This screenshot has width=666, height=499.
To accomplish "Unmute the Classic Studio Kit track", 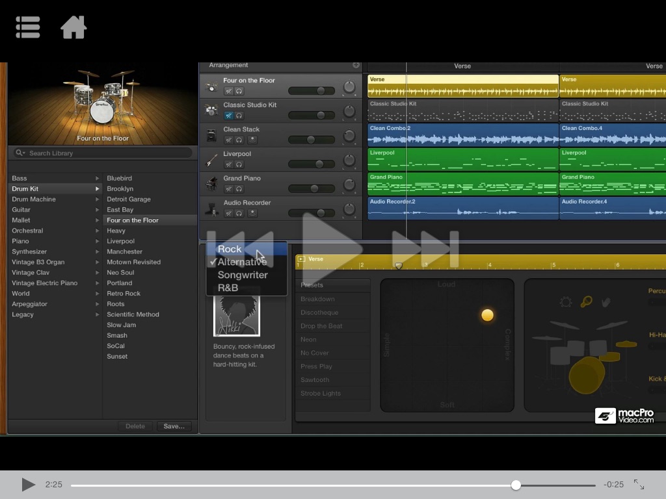I will (229, 116).
